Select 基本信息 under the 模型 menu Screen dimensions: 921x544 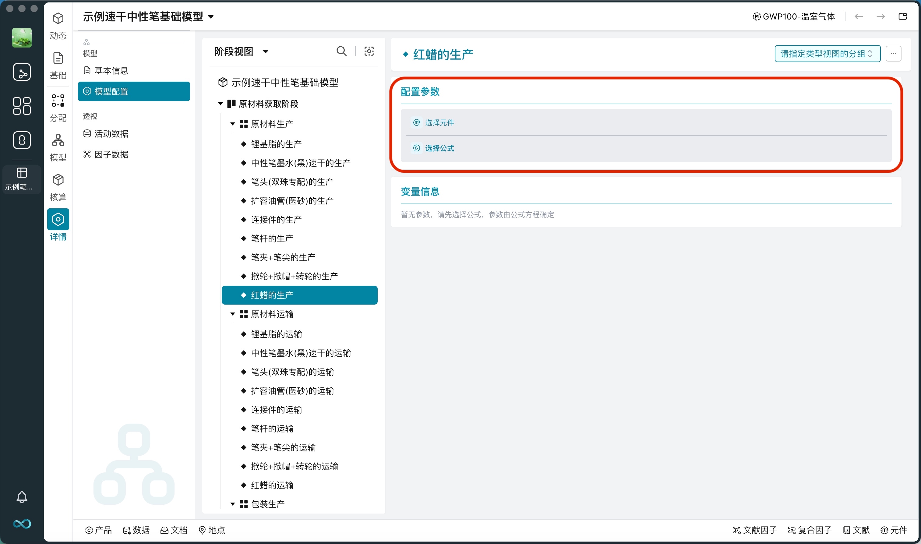(x=111, y=70)
